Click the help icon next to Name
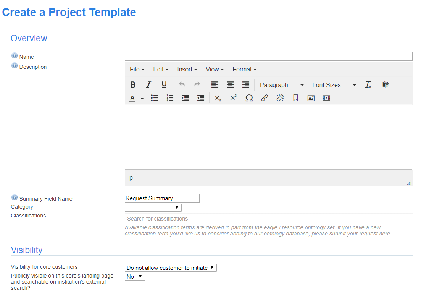Viewport: 421px width, 297px height. pyautogui.click(x=15, y=56)
